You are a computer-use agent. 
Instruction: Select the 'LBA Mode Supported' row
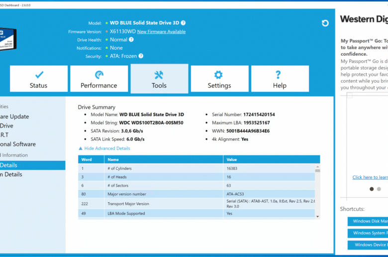coord(196,213)
